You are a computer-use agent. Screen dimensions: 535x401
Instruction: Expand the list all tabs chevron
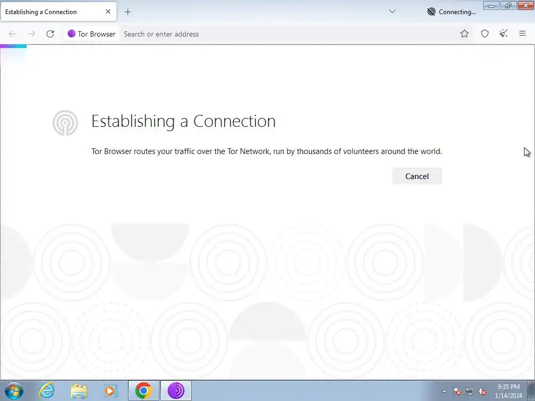coord(392,11)
